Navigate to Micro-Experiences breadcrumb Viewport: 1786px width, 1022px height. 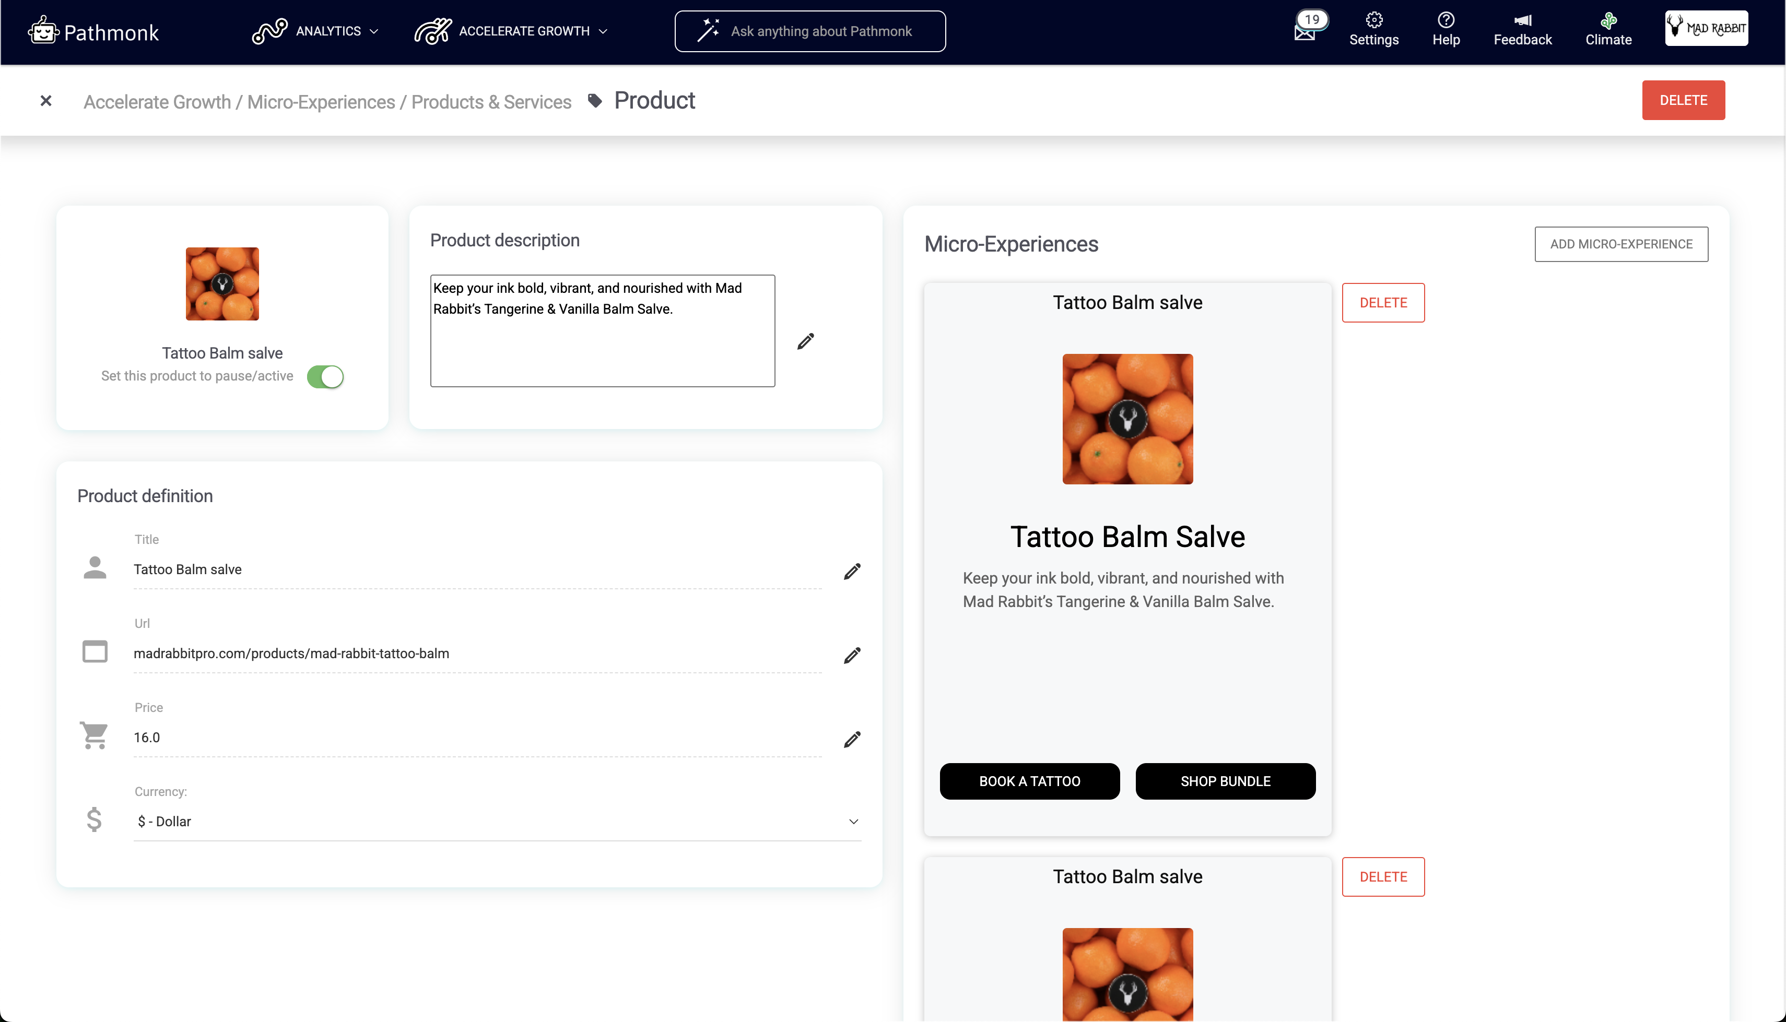(x=321, y=102)
